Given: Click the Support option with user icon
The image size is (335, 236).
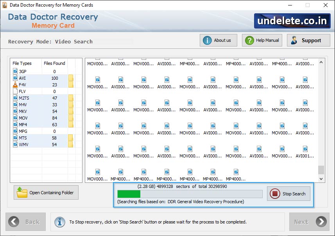Looking at the screenshot, I should (308, 40).
